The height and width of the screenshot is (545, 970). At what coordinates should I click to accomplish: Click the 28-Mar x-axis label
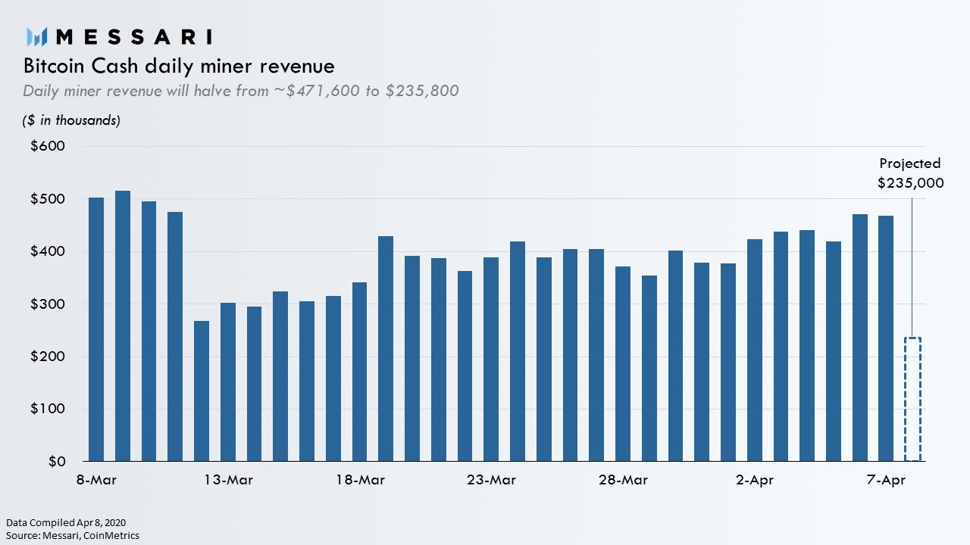623,481
